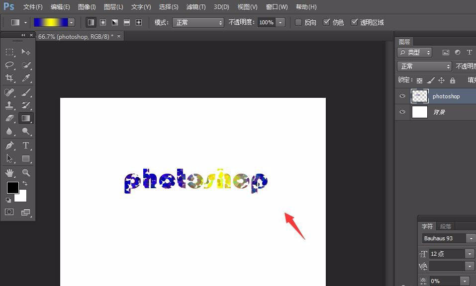This screenshot has height=286, width=476.
Task: Select the Pen tool
Action: click(9, 145)
